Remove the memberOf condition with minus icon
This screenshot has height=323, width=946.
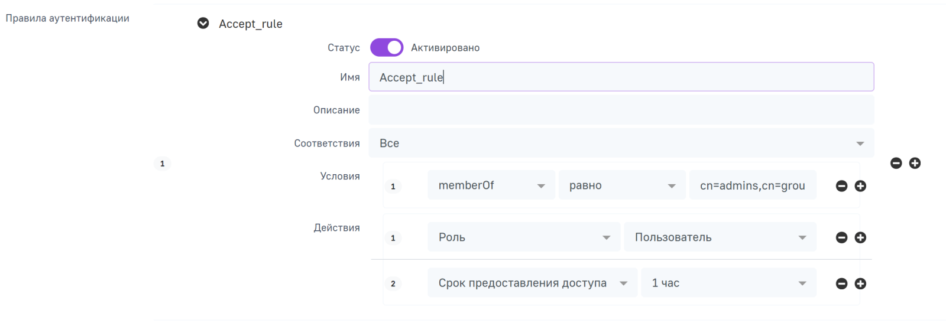[x=841, y=186]
